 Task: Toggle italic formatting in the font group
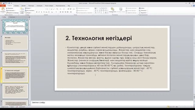(x=39, y=12)
